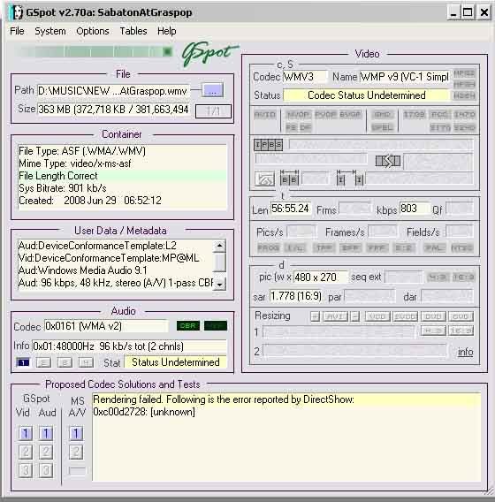Screen dimensions: 495x502
Task: Open the info link in Resizing
Action: click(465, 352)
